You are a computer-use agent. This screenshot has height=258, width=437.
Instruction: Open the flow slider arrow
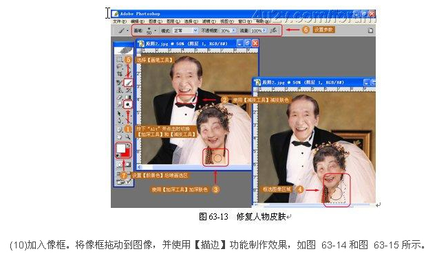[x=264, y=30]
